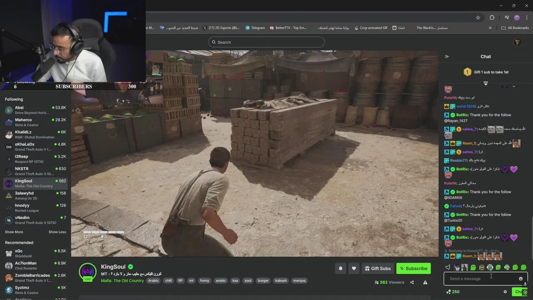Screen dimensions: 533x300
Task: Click Show Less in Following list
Action: pos(57,232)
